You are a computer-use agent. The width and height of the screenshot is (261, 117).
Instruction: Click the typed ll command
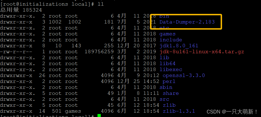[x=101, y=4]
